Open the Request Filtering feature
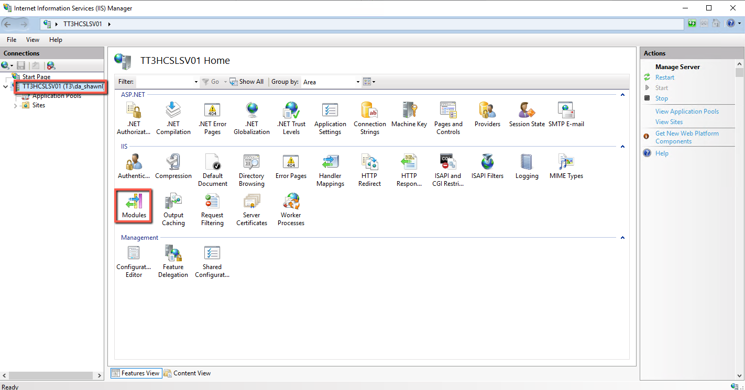The width and height of the screenshot is (745, 390). tap(212, 209)
